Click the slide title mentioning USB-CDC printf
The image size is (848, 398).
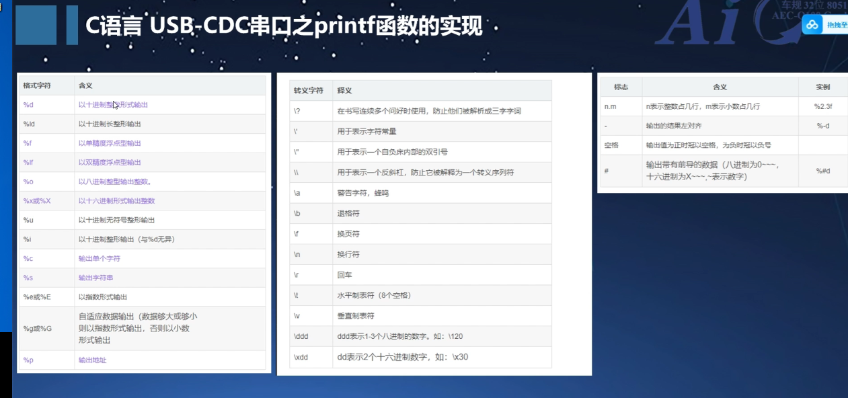click(284, 26)
